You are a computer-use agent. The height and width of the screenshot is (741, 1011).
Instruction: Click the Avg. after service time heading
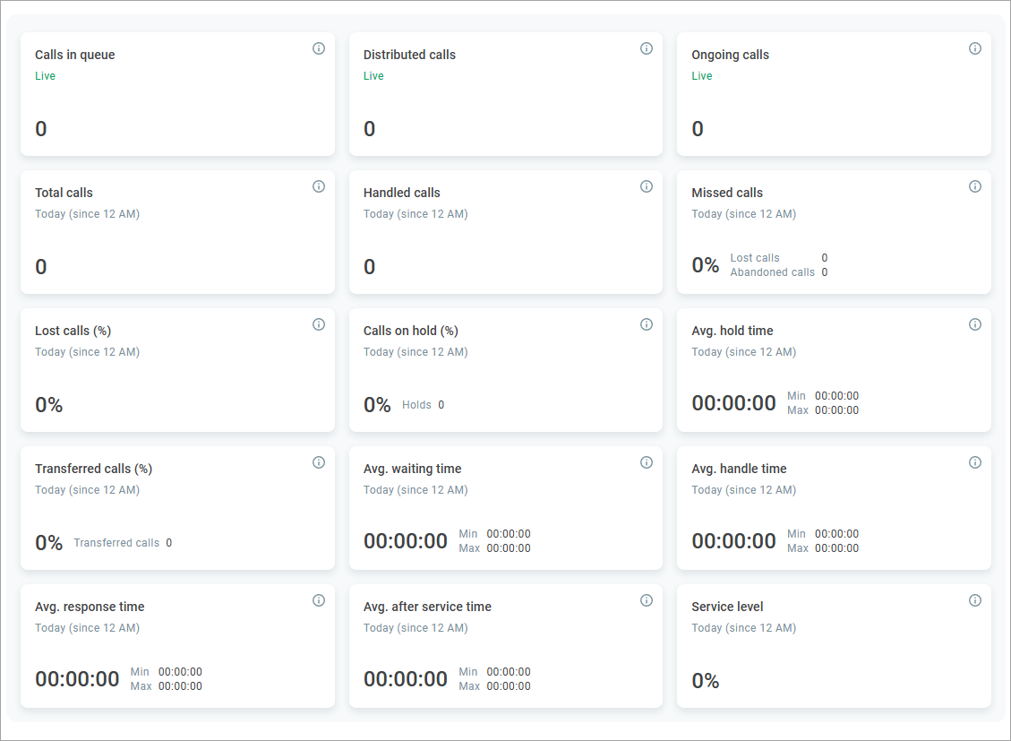427,607
